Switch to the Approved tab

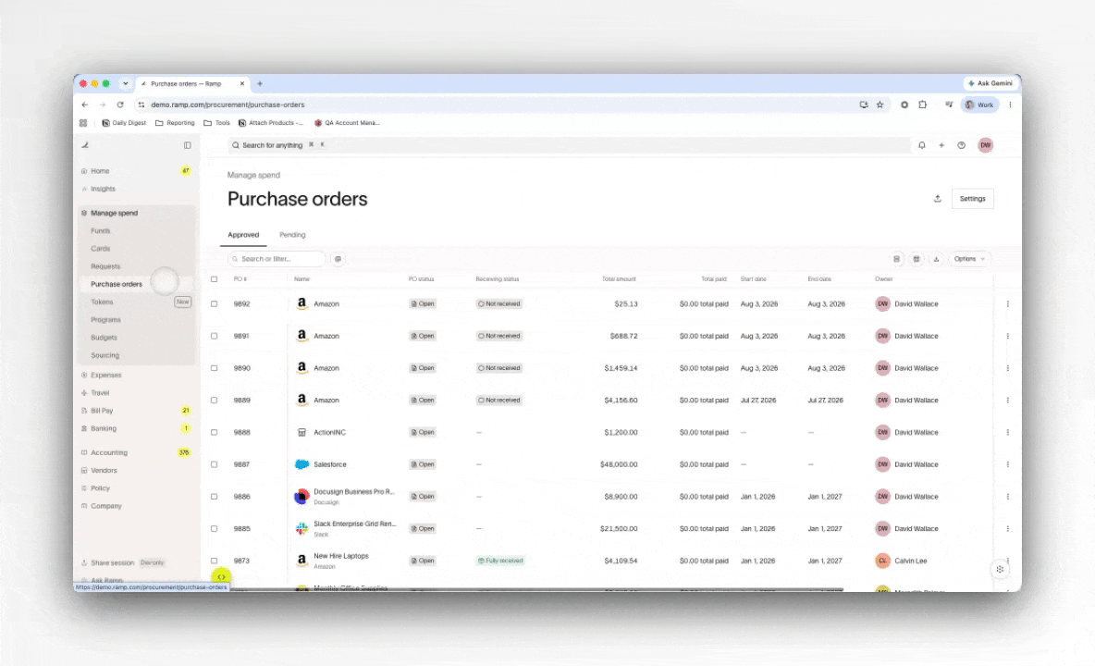pos(243,235)
